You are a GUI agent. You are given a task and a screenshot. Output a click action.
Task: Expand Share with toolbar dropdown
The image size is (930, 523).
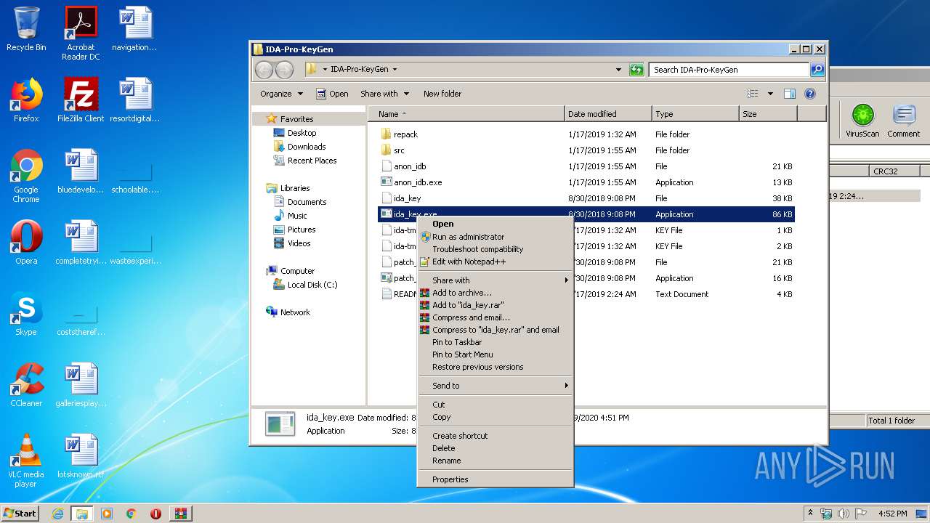pos(384,94)
